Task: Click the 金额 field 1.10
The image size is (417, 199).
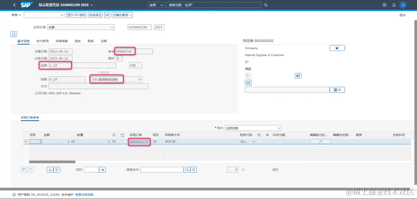Action: point(83,65)
